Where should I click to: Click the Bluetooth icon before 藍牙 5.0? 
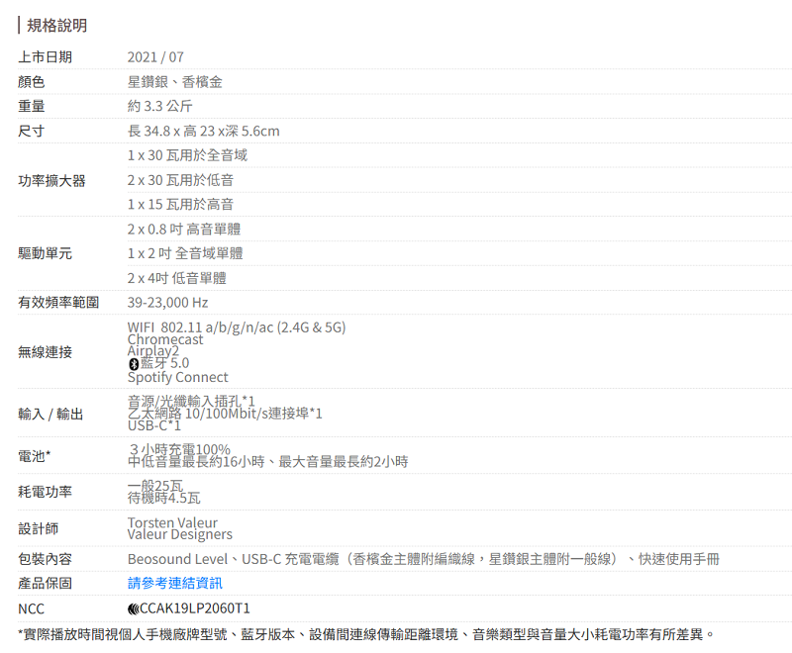133,364
